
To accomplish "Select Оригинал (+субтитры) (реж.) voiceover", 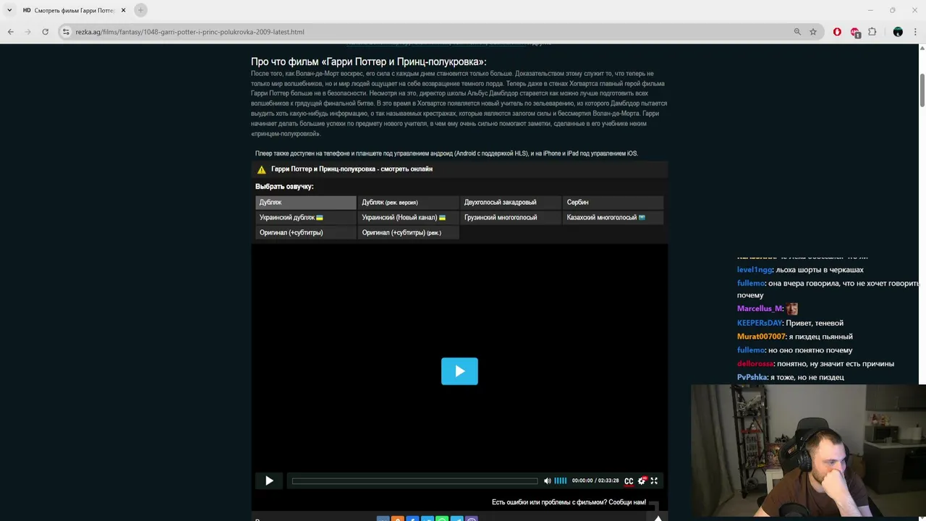I will pyautogui.click(x=408, y=232).
